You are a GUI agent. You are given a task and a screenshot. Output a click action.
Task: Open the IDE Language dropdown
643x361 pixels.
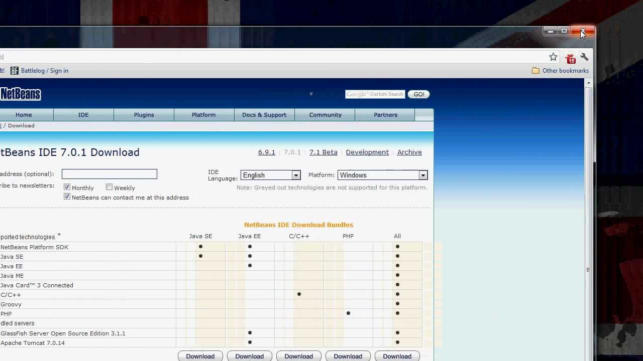click(x=271, y=175)
